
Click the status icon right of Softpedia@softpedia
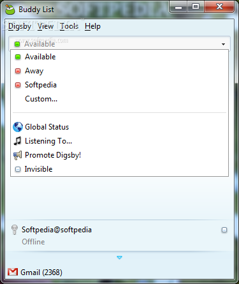tap(224, 230)
